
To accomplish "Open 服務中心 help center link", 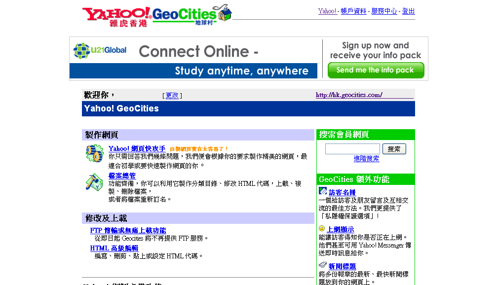I will point(384,11).
